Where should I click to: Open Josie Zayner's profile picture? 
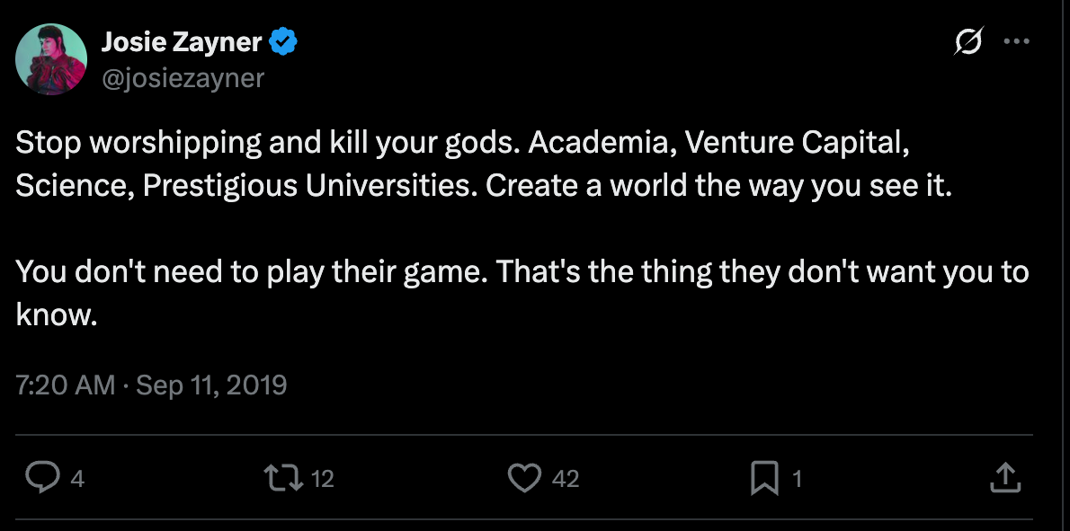tap(51, 59)
